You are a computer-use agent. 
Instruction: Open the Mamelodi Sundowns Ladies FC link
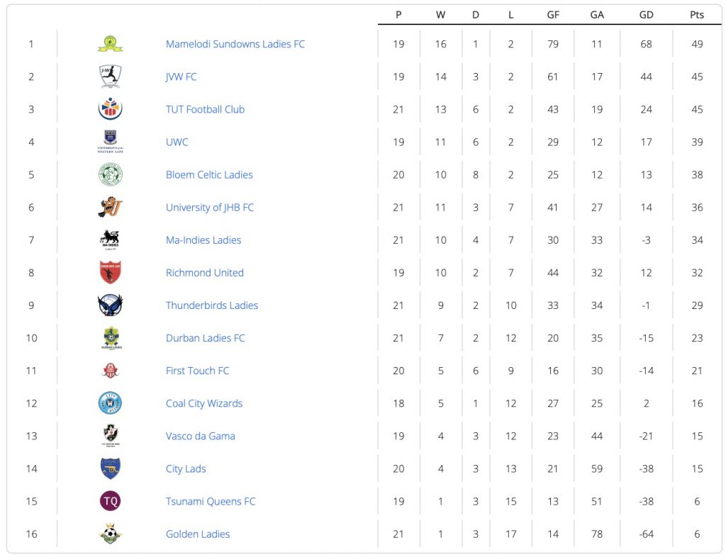coord(235,44)
